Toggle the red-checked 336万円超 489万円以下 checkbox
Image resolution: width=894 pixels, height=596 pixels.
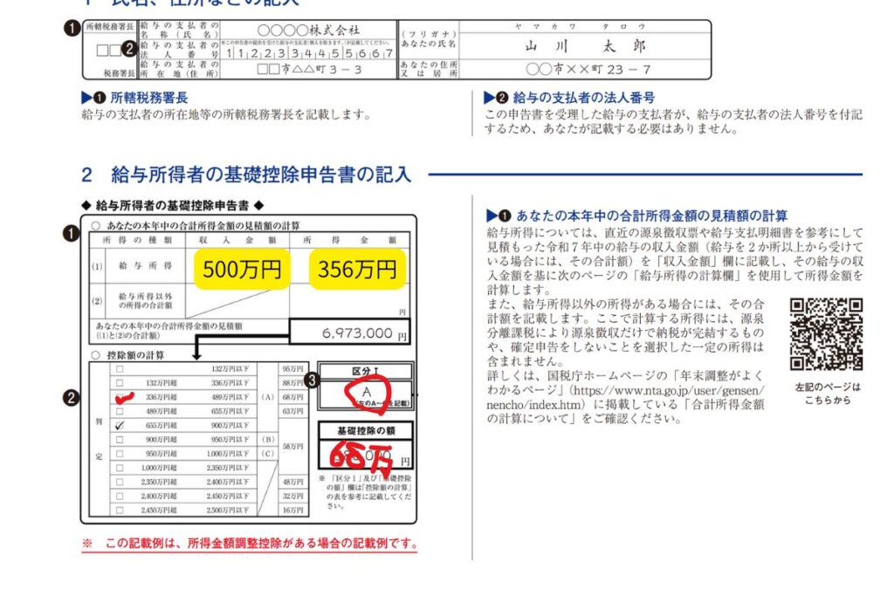120,397
